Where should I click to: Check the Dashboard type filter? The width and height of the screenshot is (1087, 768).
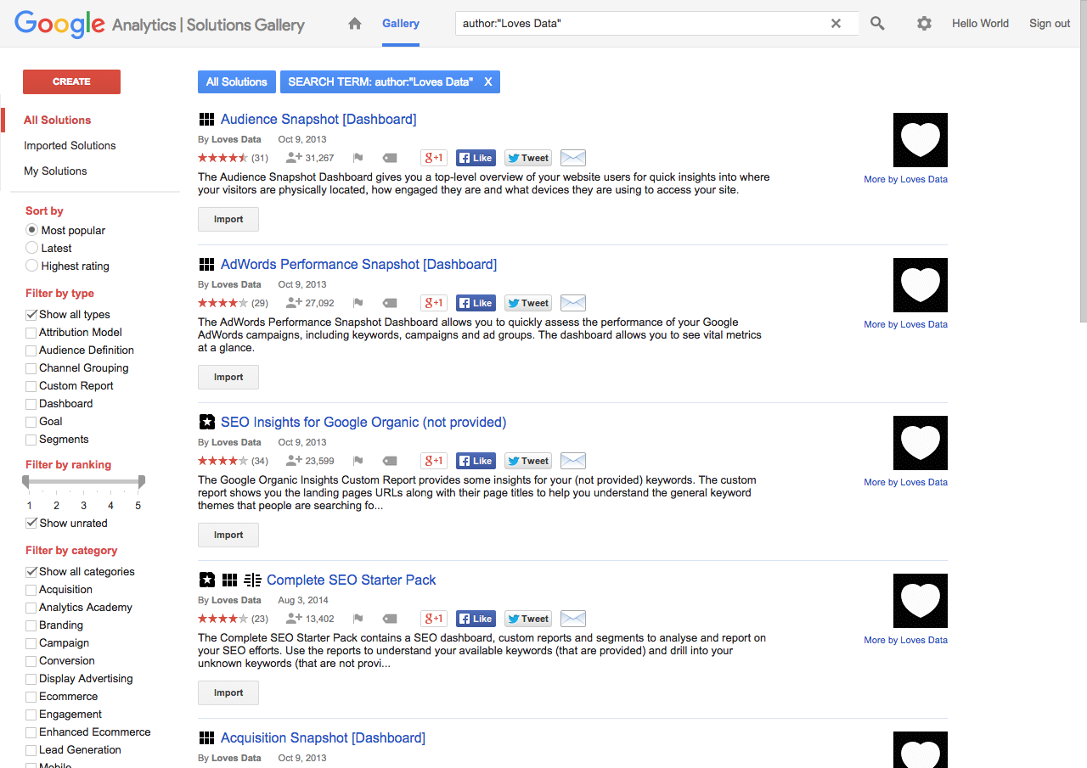pyautogui.click(x=31, y=404)
